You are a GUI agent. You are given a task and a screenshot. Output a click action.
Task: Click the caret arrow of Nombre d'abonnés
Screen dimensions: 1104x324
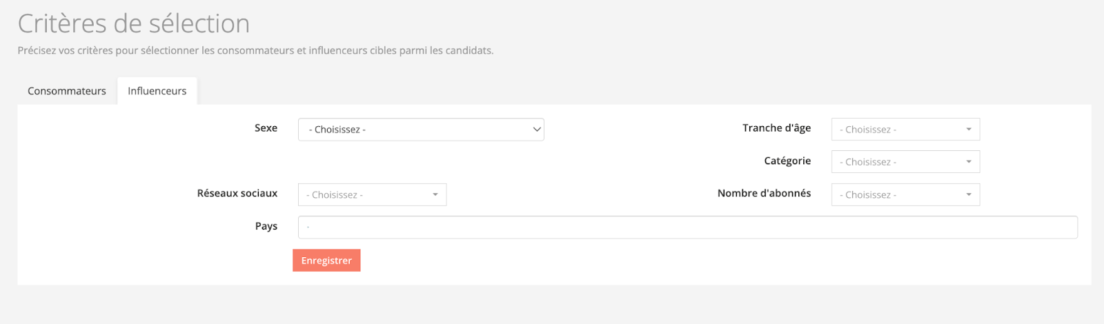(969, 195)
